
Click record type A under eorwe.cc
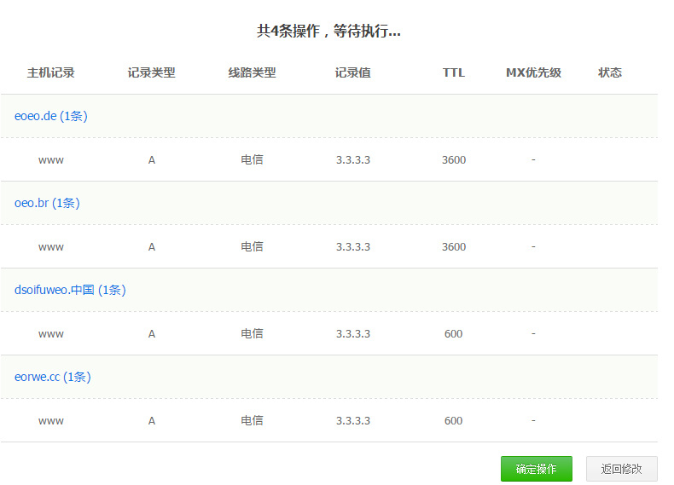click(x=152, y=420)
